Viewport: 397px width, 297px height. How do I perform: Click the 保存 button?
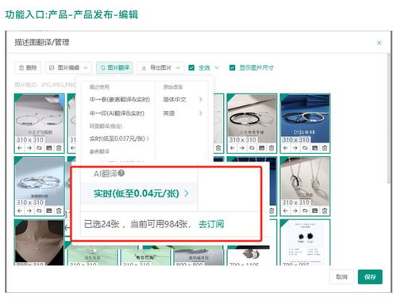(x=370, y=277)
